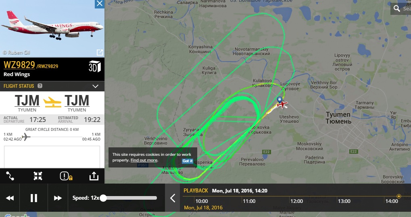The image size is (411, 217).
Task: Pause the flight playback
Action: (x=34, y=198)
